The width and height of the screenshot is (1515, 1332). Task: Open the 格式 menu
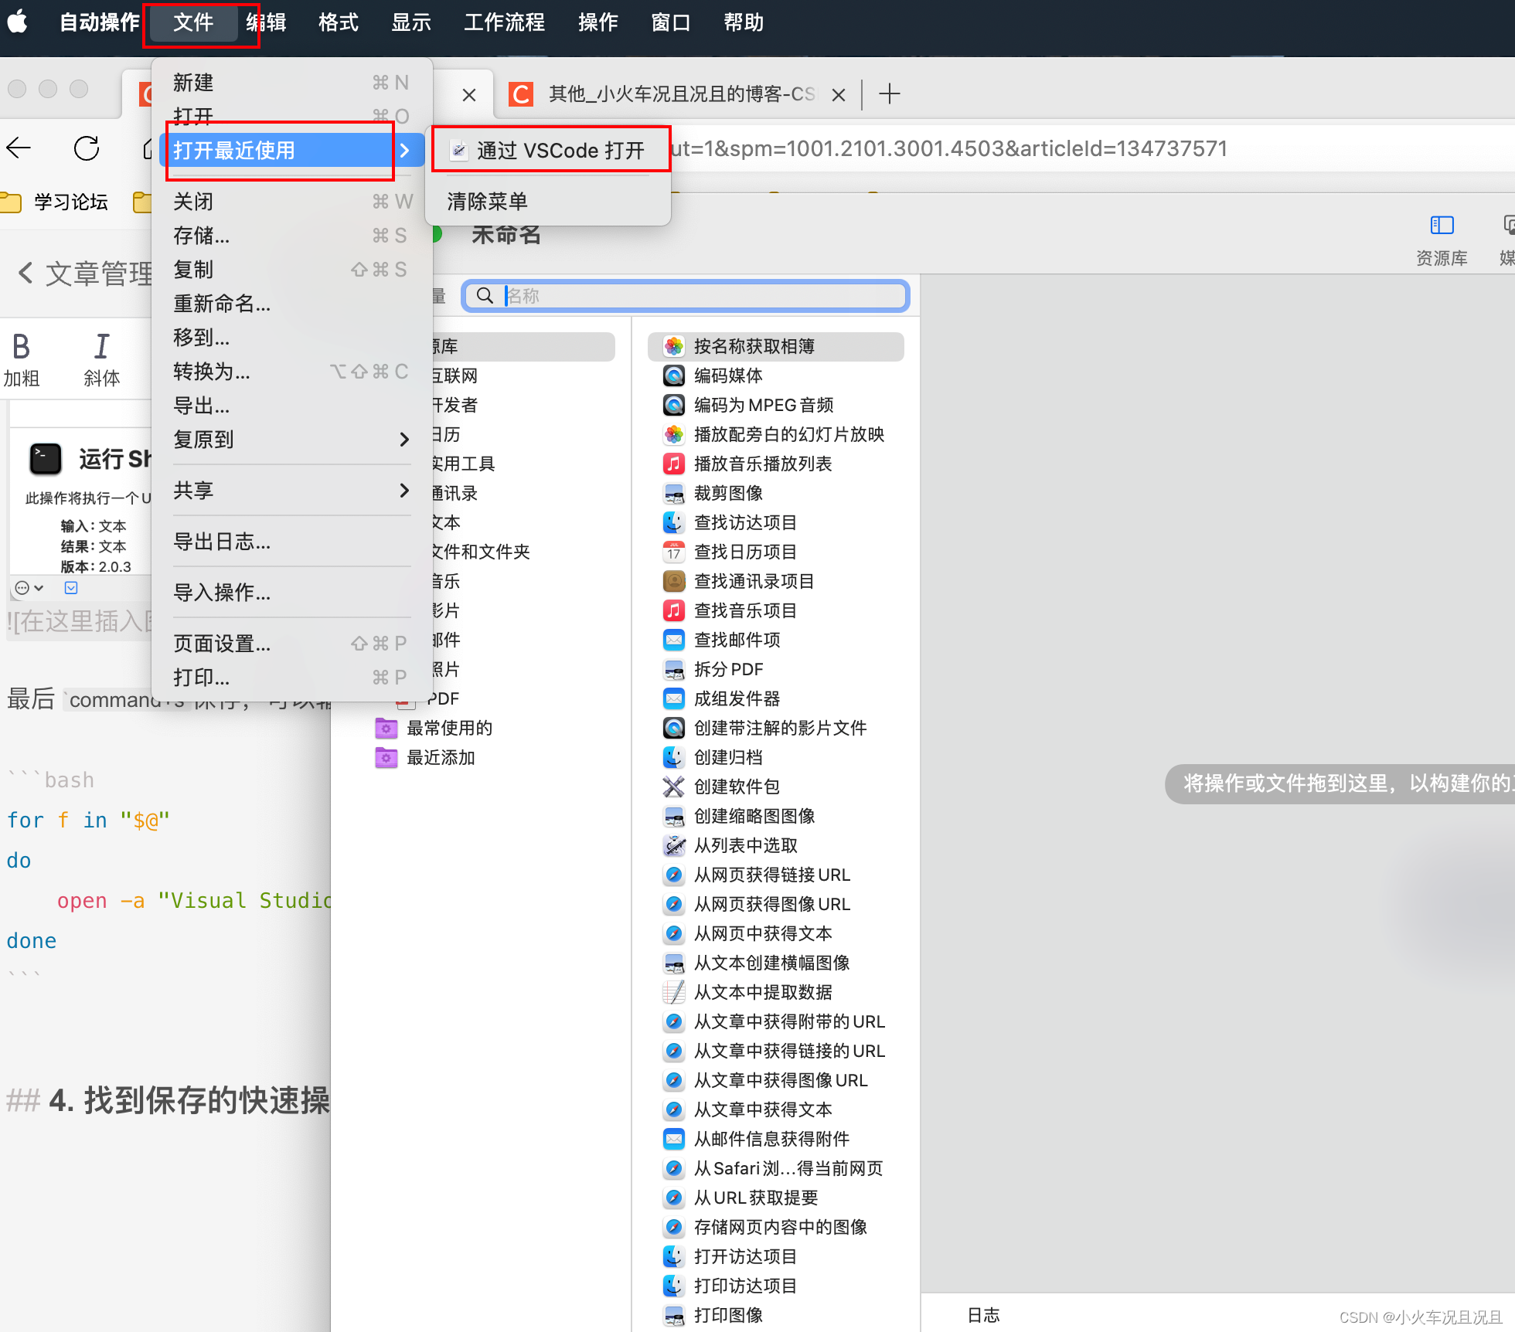pyautogui.click(x=339, y=22)
